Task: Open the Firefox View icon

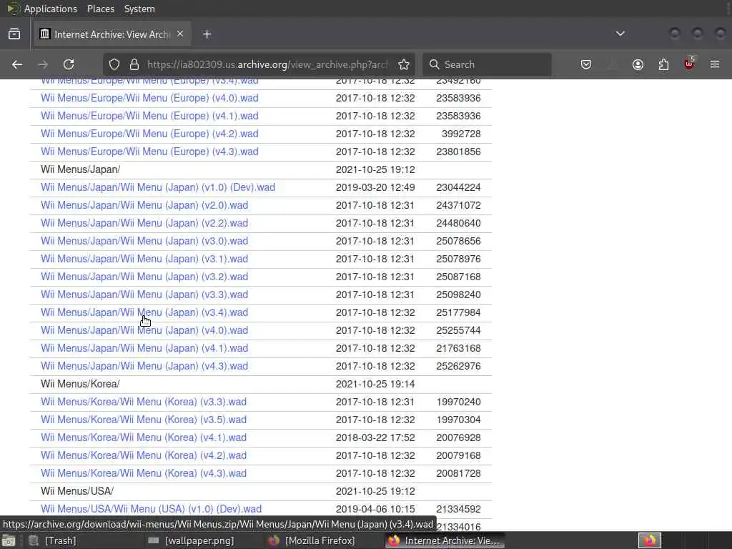Action: click(14, 34)
